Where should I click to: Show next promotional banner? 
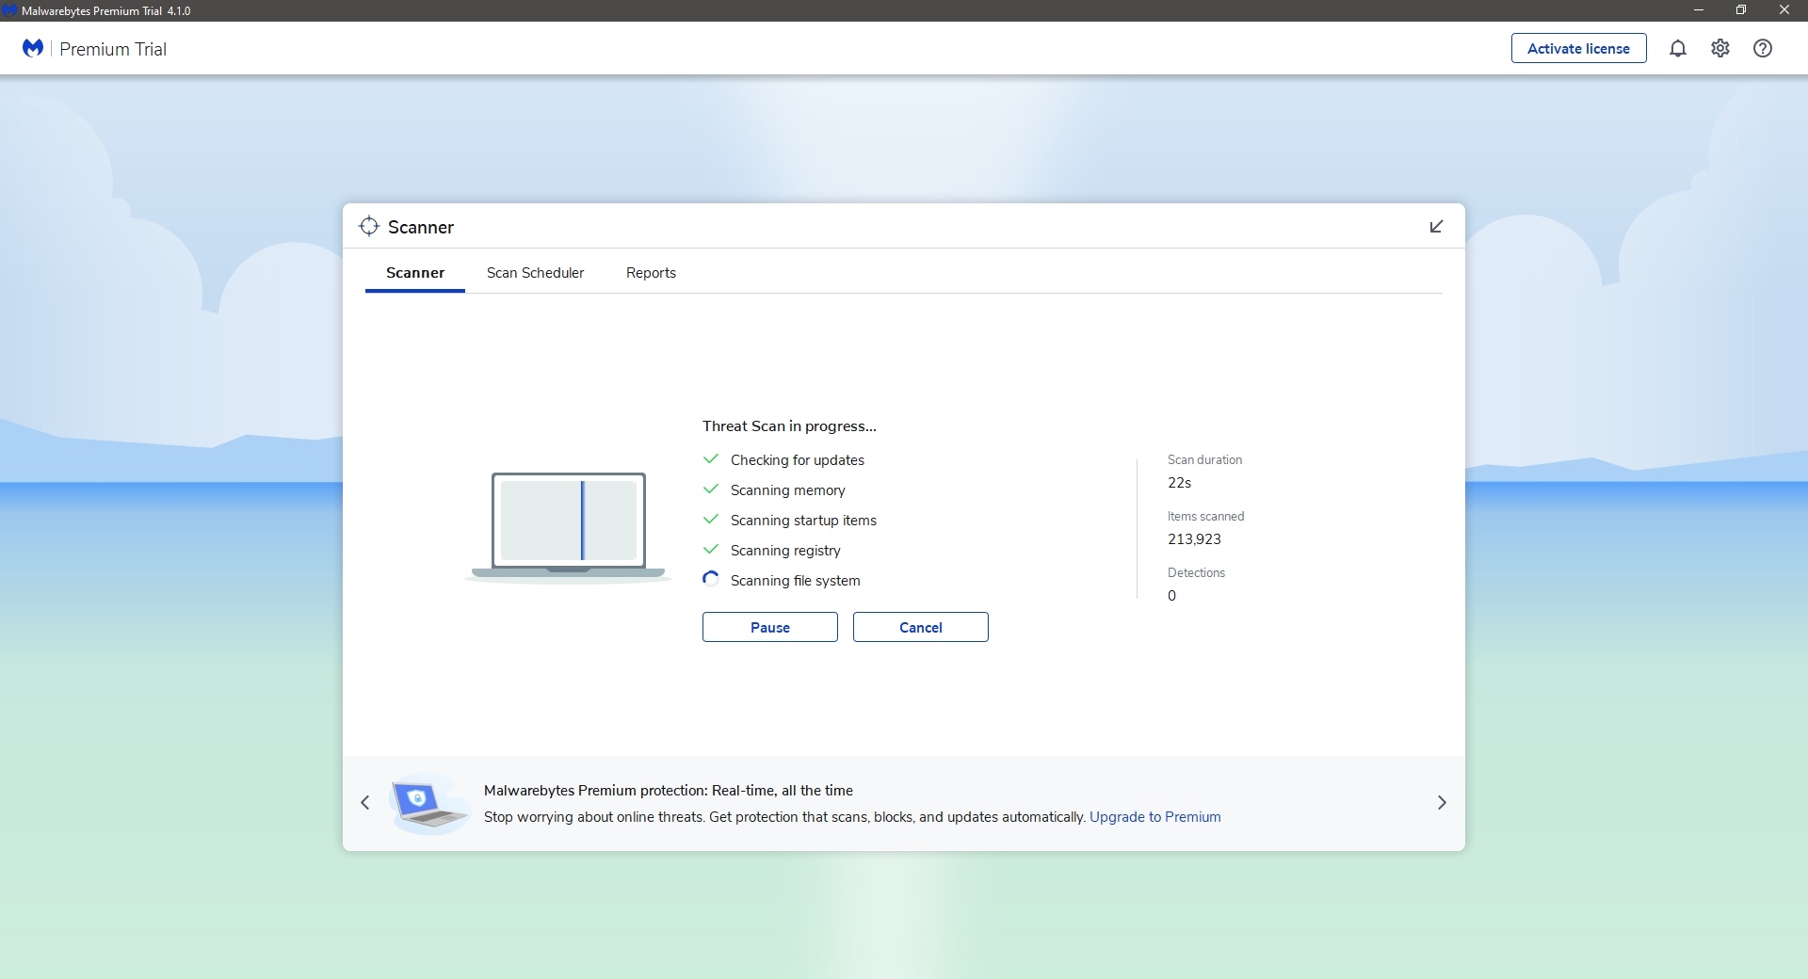click(1441, 802)
